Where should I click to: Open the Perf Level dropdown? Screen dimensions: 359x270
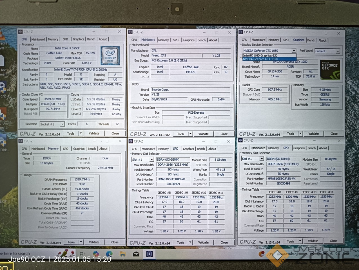(x=338, y=51)
